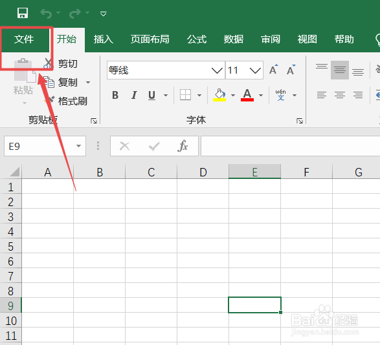This screenshot has height=345, width=380.
Task: Click the 格式刷 (Format Painter) button
Action: click(x=66, y=101)
